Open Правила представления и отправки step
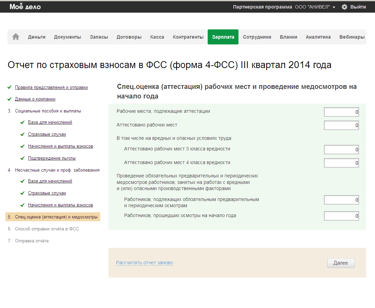 pyautogui.click(x=51, y=88)
